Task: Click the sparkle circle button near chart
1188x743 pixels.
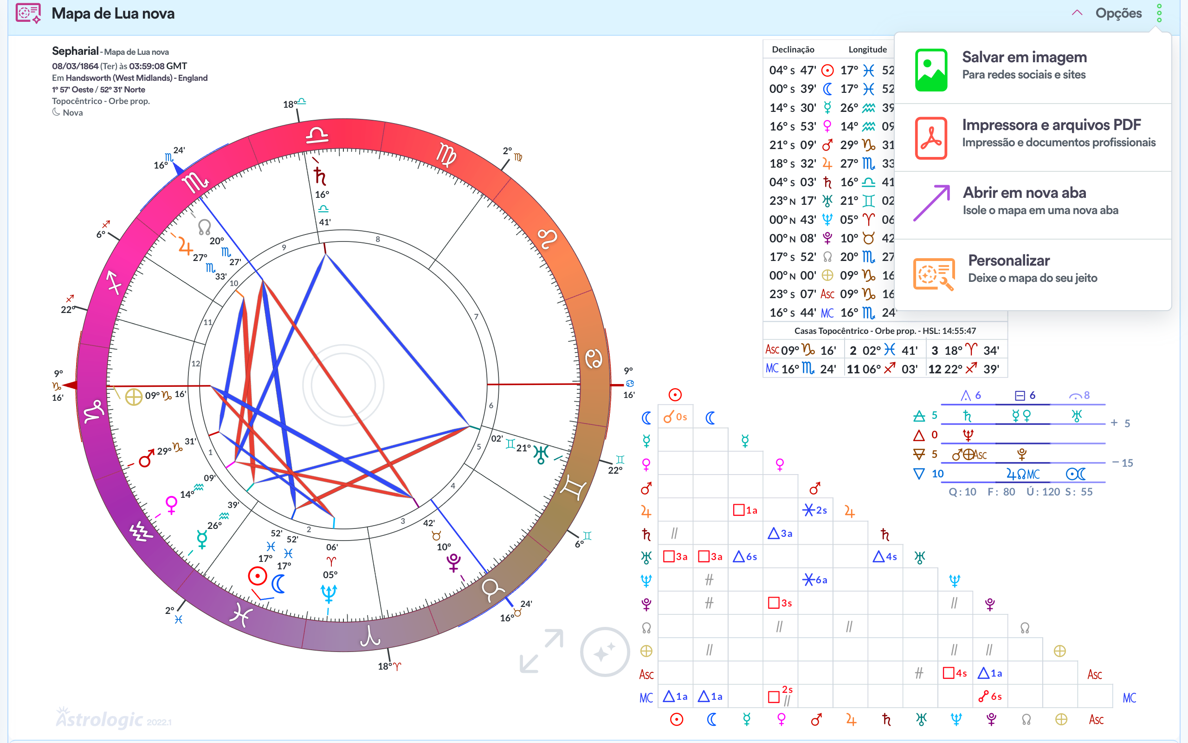Action: pyautogui.click(x=604, y=652)
